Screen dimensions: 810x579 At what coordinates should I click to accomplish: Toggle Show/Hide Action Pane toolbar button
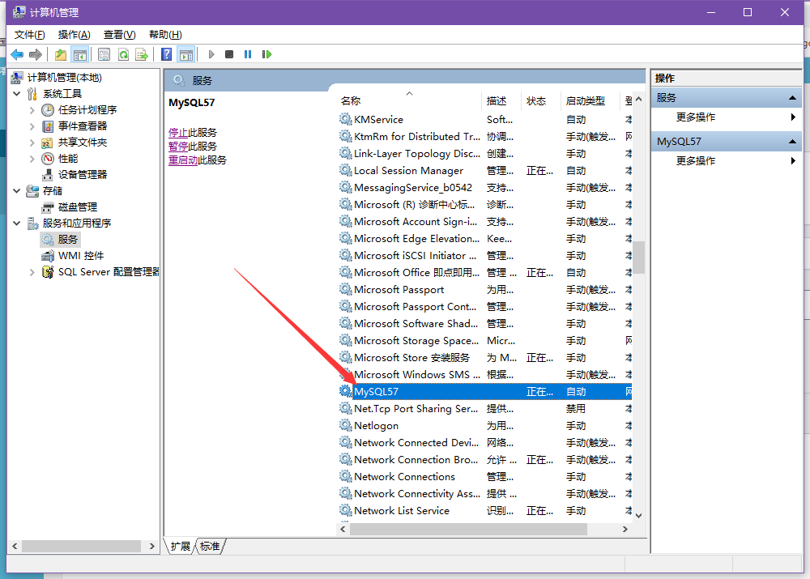click(x=186, y=54)
